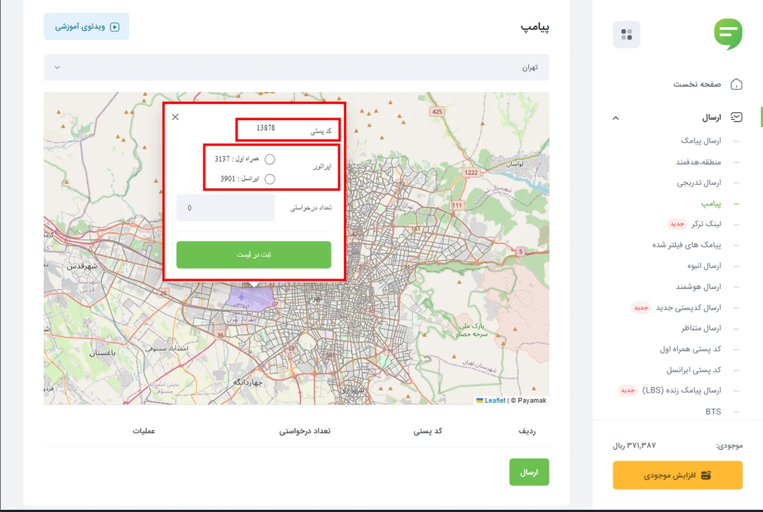Close the postal code popup with X
The image size is (763, 512).
point(175,117)
